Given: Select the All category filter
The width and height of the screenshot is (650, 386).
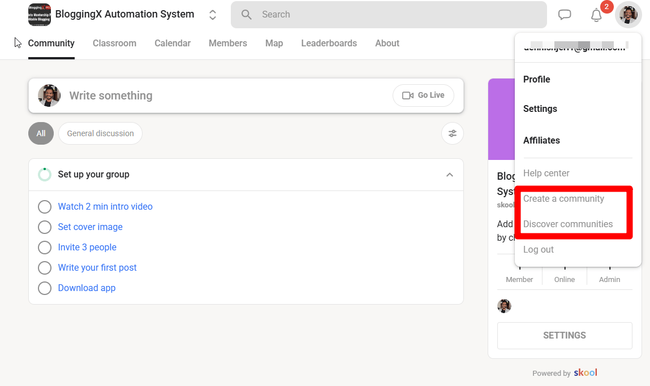Looking at the screenshot, I should pyautogui.click(x=41, y=133).
